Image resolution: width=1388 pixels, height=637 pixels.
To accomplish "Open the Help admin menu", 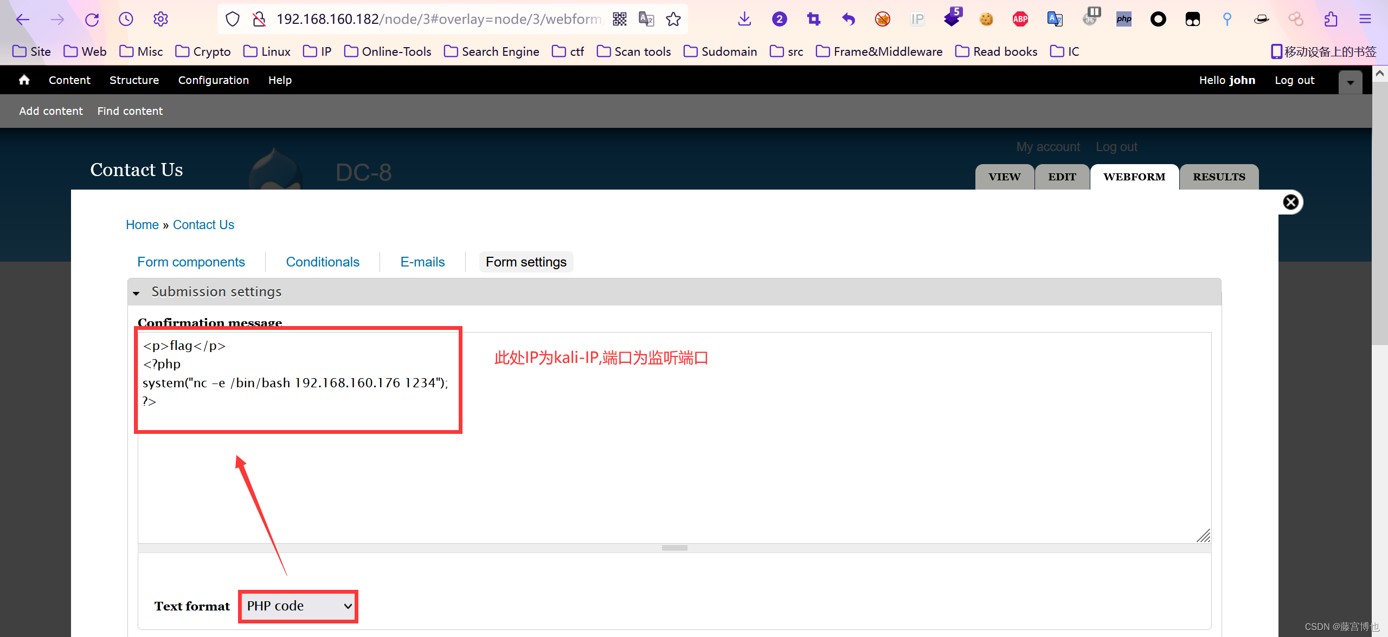I will coord(280,80).
